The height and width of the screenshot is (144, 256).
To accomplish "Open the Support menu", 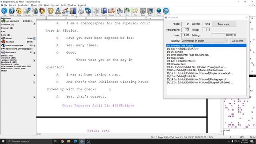I will click(82, 5).
